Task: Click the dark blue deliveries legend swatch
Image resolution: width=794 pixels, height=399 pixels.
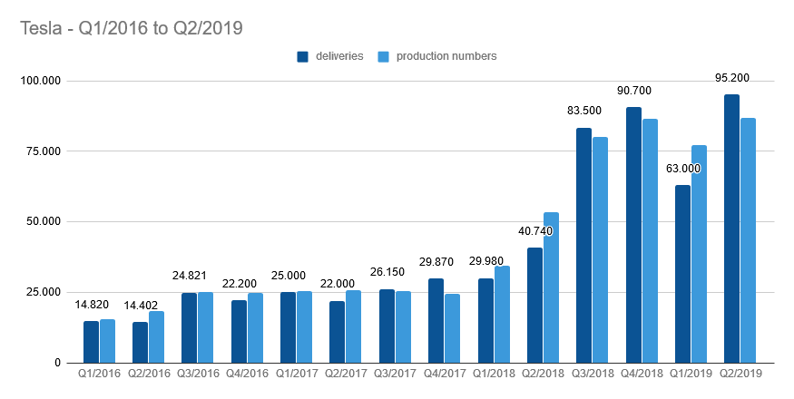Action: point(303,56)
